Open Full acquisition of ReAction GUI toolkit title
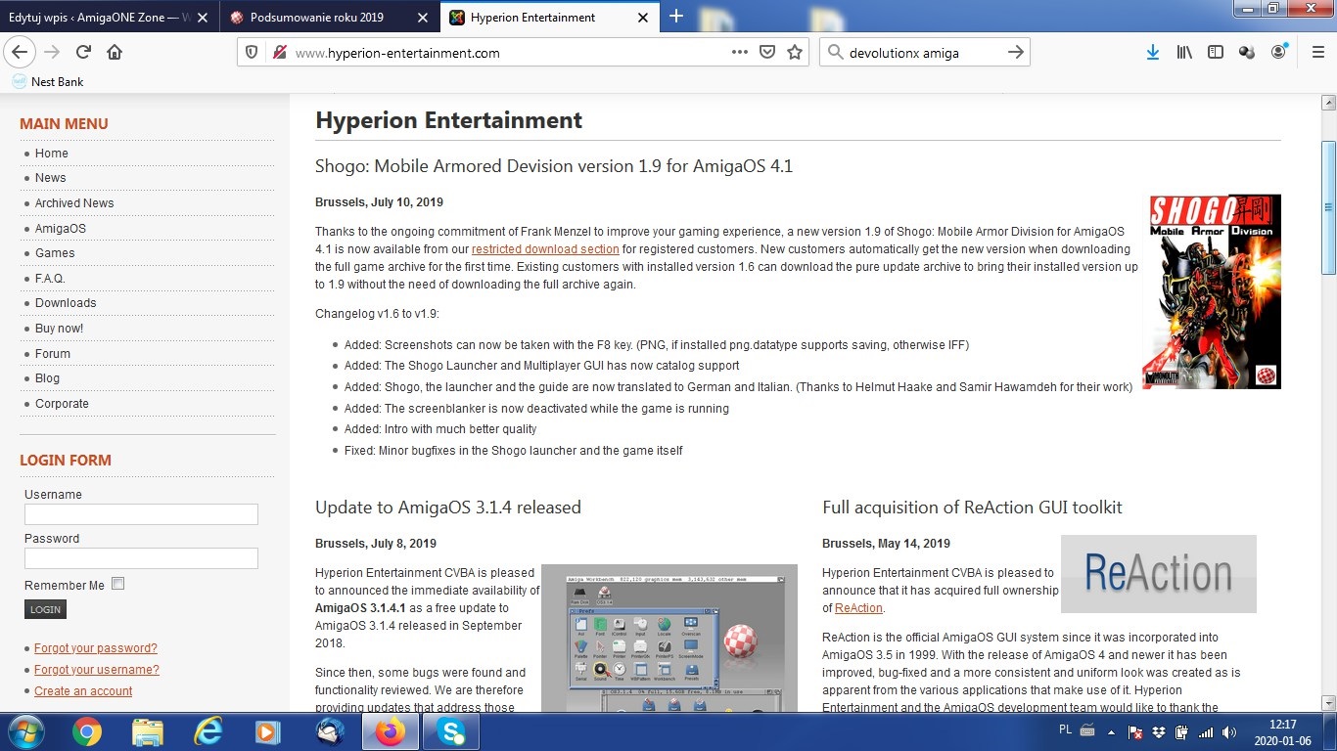1337x751 pixels. coord(972,508)
